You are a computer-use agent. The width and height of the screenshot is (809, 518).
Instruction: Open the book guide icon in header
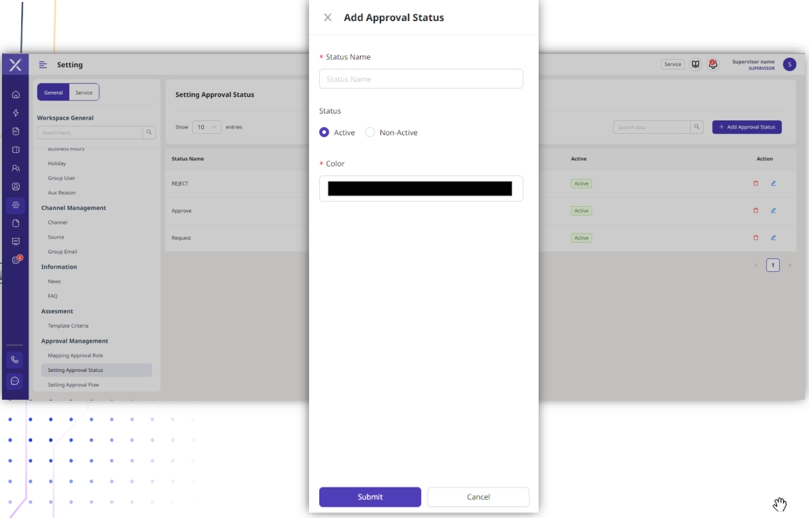click(695, 65)
